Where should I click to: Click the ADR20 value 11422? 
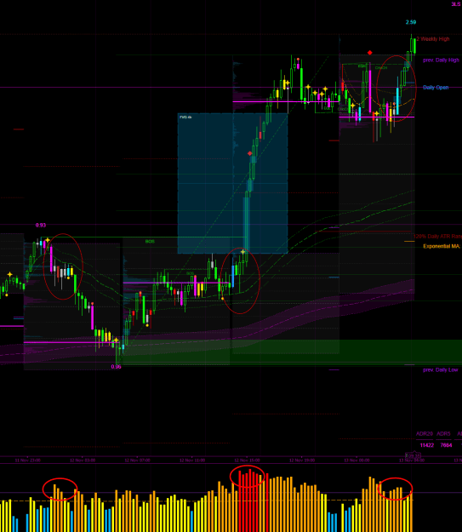click(427, 445)
